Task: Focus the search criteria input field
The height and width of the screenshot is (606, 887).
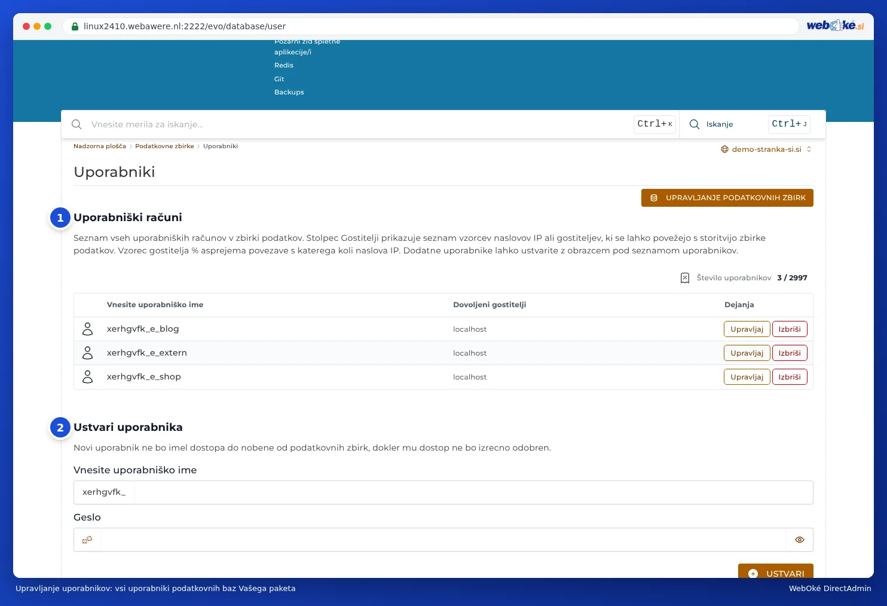Action: [359, 124]
